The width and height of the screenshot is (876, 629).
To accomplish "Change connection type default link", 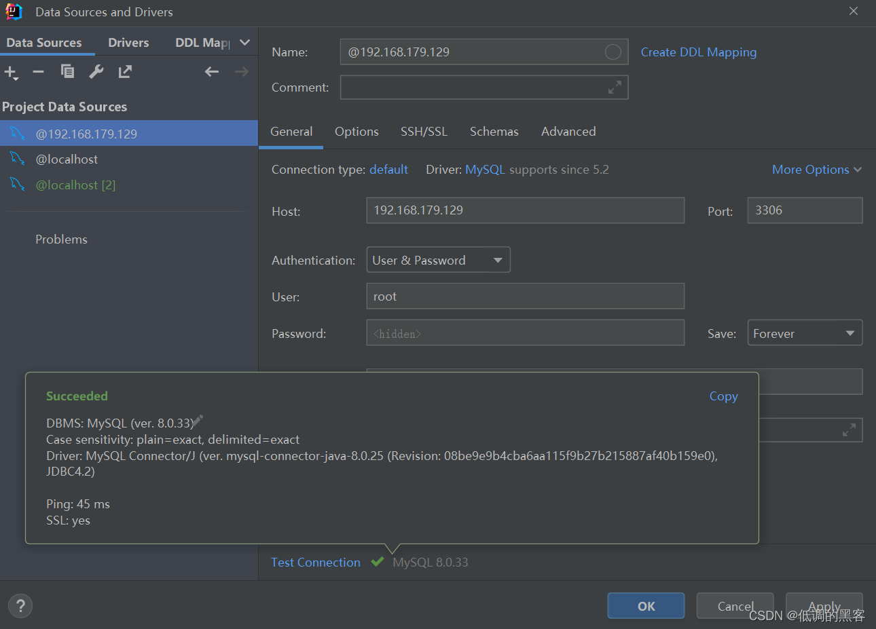I will (x=388, y=170).
